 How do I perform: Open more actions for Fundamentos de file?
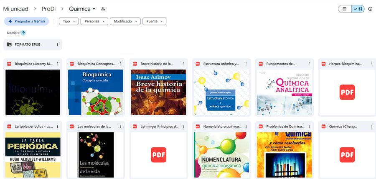pos(309,64)
